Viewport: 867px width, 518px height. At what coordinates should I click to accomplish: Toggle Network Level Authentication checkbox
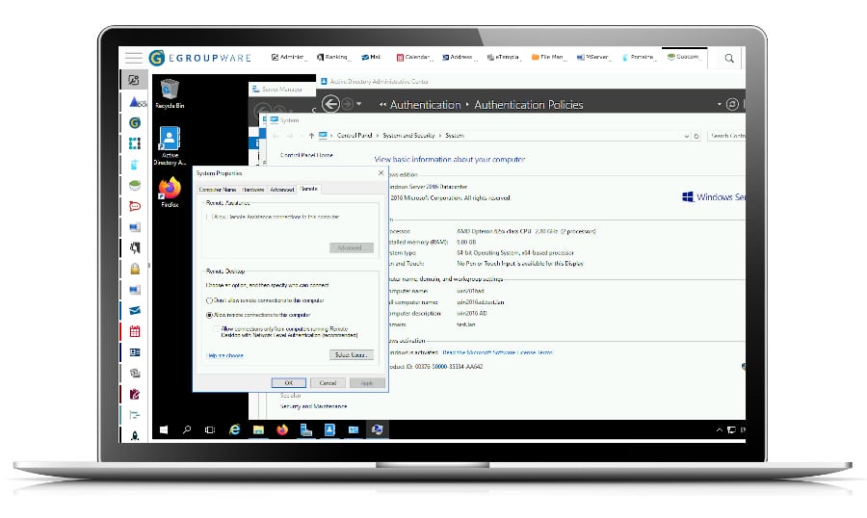[216, 329]
